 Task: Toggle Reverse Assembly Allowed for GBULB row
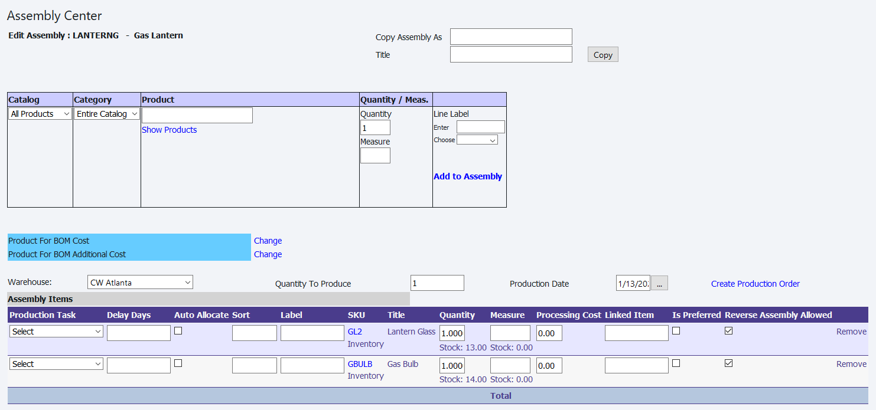point(729,363)
